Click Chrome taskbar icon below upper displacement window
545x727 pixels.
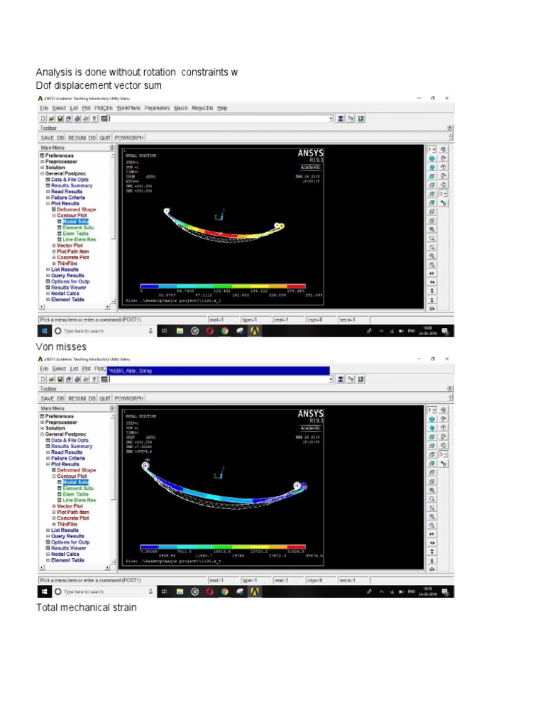click(x=225, y=331)
